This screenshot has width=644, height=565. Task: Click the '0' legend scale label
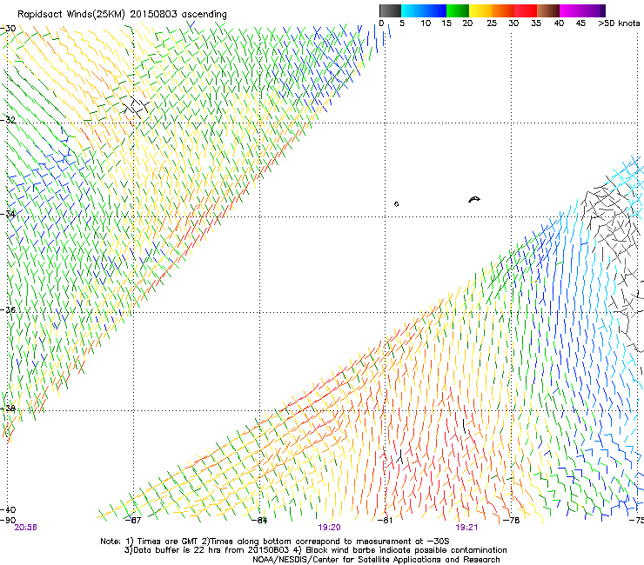tap(381, 23)
